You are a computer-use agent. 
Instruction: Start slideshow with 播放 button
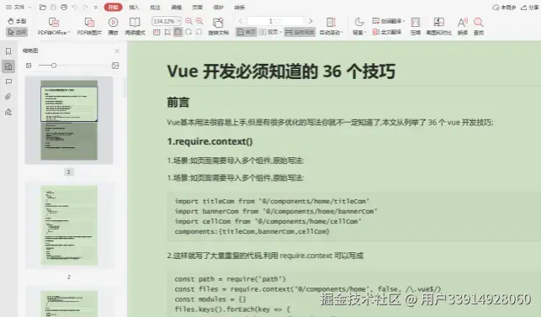tap(113, 26)
